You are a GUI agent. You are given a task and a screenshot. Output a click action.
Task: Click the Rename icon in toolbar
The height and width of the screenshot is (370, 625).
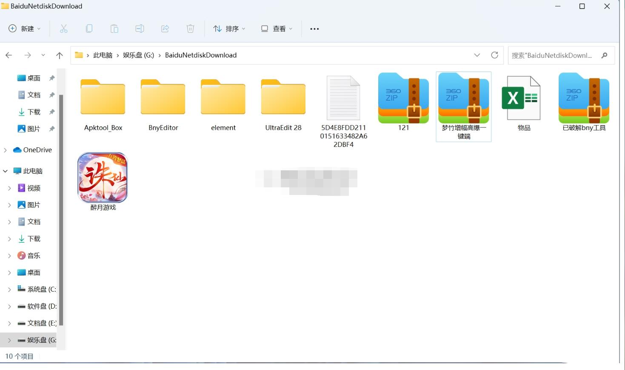[140, 29]
